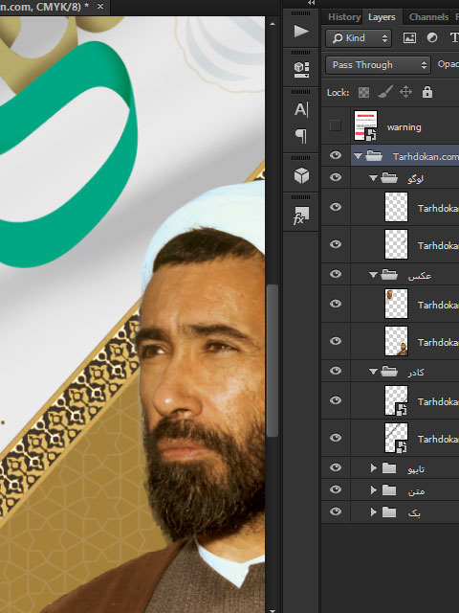The width and height of the screenshot is (459, 613).
Task: Select first layer thumbnail under لوگو group
Action: point(396,207)
